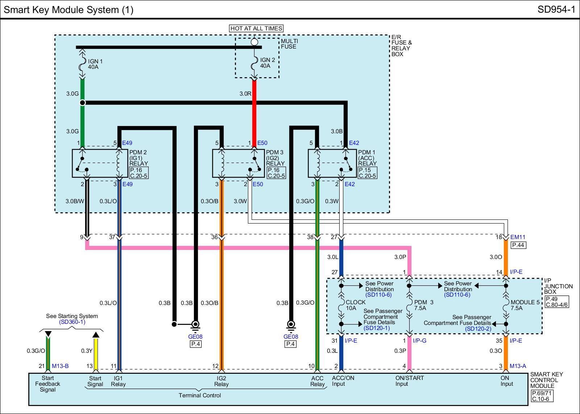Image resolution: width=580 pixels, height=414 pixels.
Task: Open the SD360-1 Starting System link
Action: (x=72, y=322)
